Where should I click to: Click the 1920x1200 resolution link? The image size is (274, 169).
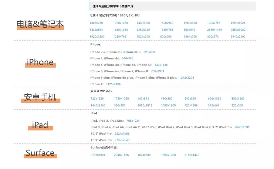click(x=97, y=37)
